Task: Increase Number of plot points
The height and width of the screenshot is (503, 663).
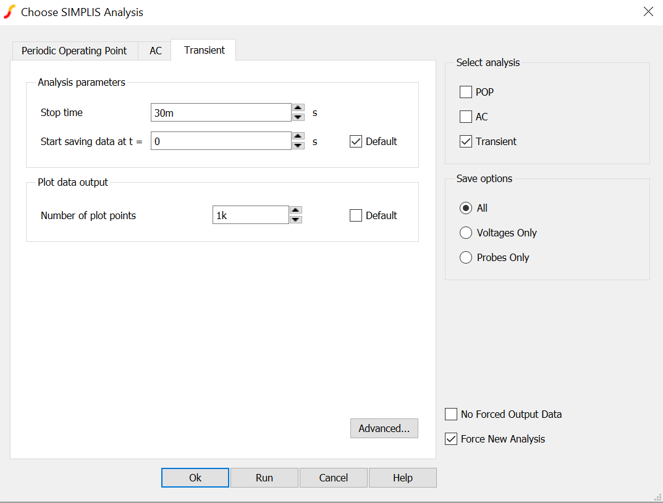Action: (x=295, y=210)
